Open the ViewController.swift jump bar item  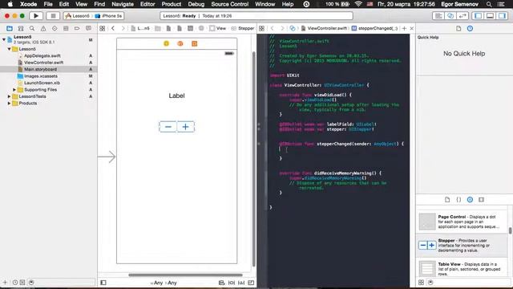tap(324, 29)
